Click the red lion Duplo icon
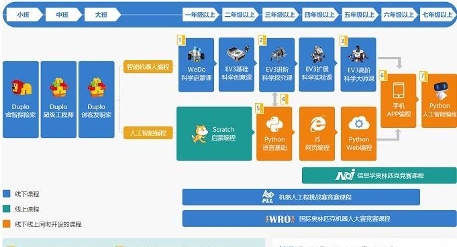The width and height of the screenshot is (457, 247). pos(21,87)
